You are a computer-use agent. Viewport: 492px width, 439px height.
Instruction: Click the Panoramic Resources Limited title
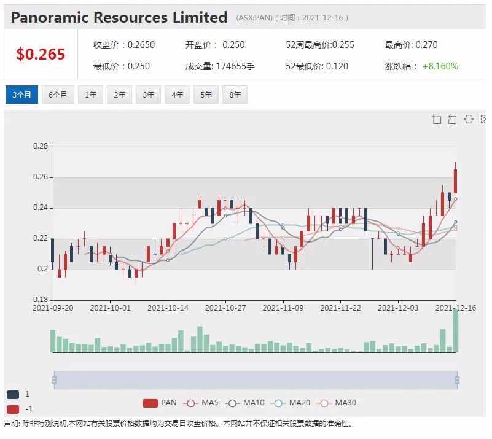119,17
